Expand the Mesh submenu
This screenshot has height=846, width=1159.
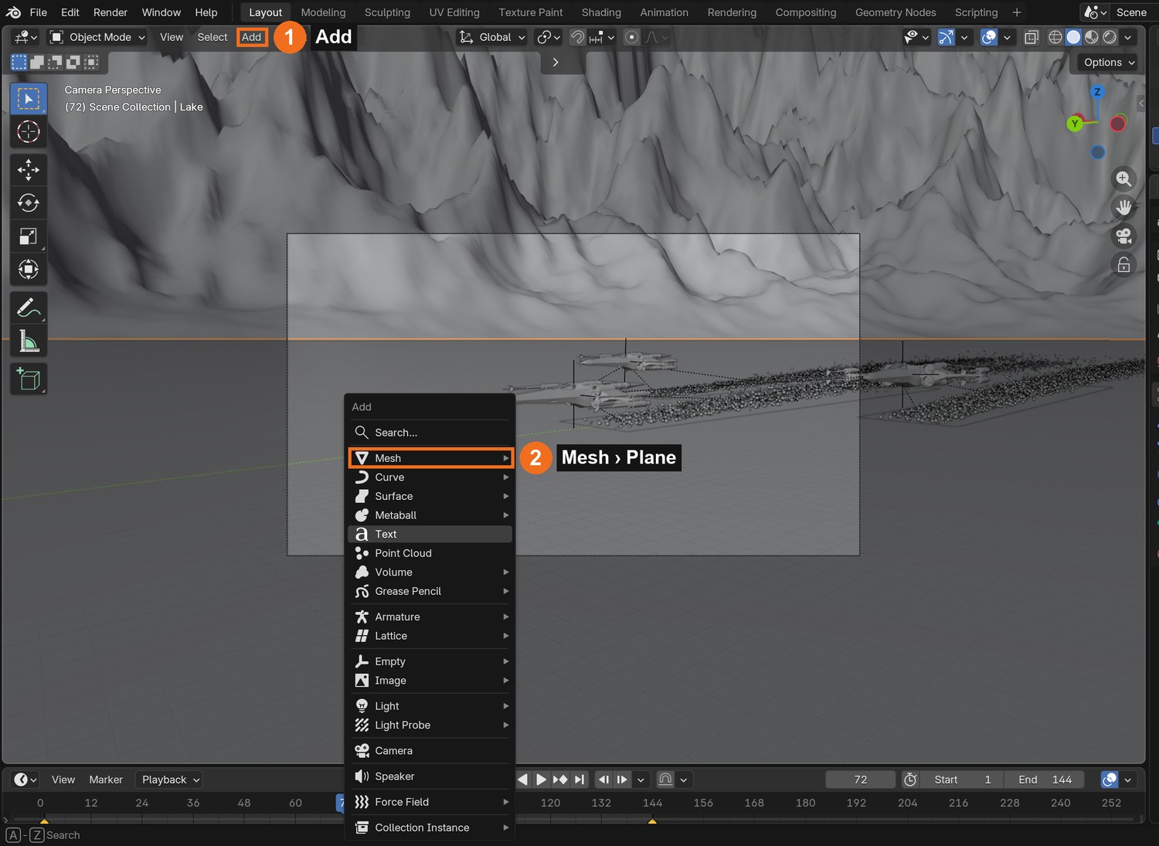pyautogui.click(x=430, y=458)
